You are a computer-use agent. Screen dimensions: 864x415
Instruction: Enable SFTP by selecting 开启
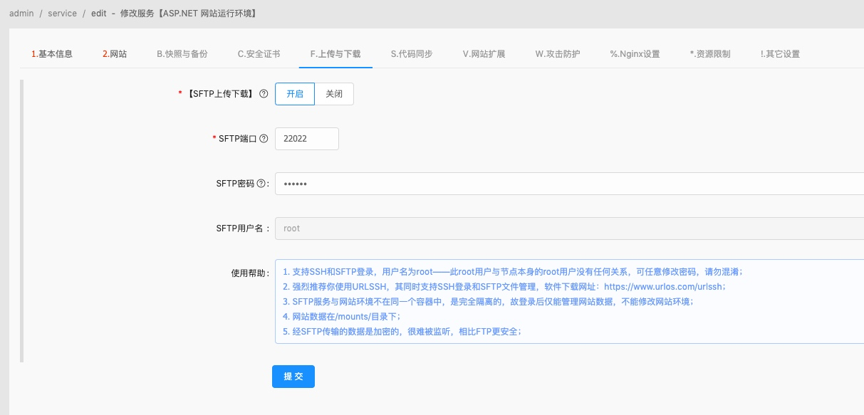pyautogui.click(x=294, y=93)
